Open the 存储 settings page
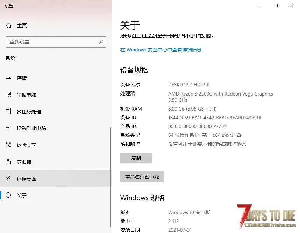Screen dimensions: 300x233 pos(22,78)
